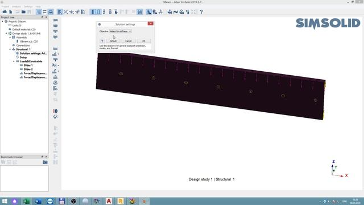Screen dimensions: 364x205
Task: Open the Analysis menu
Action: click(16, 6)
